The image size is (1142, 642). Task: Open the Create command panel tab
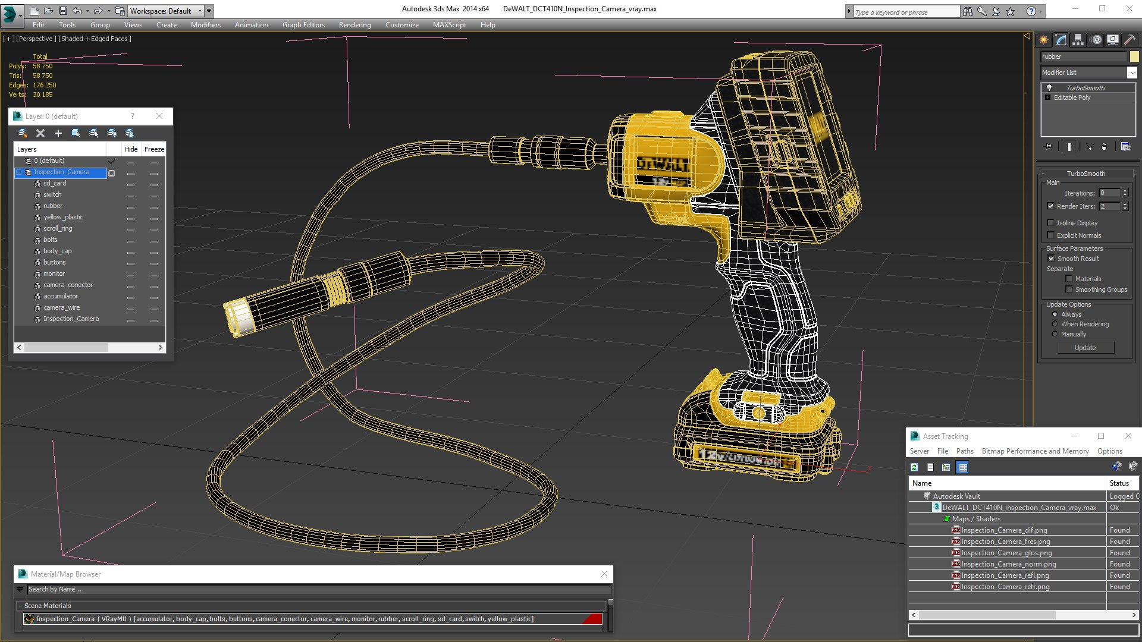(1044, 40)
